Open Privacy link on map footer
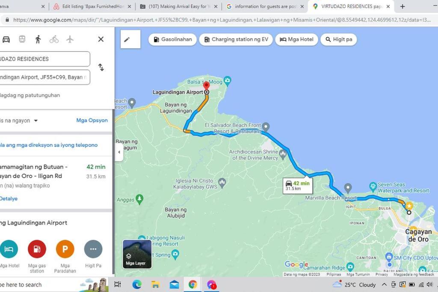This screenshot has width=438, height=292. (x=382, y=274)
